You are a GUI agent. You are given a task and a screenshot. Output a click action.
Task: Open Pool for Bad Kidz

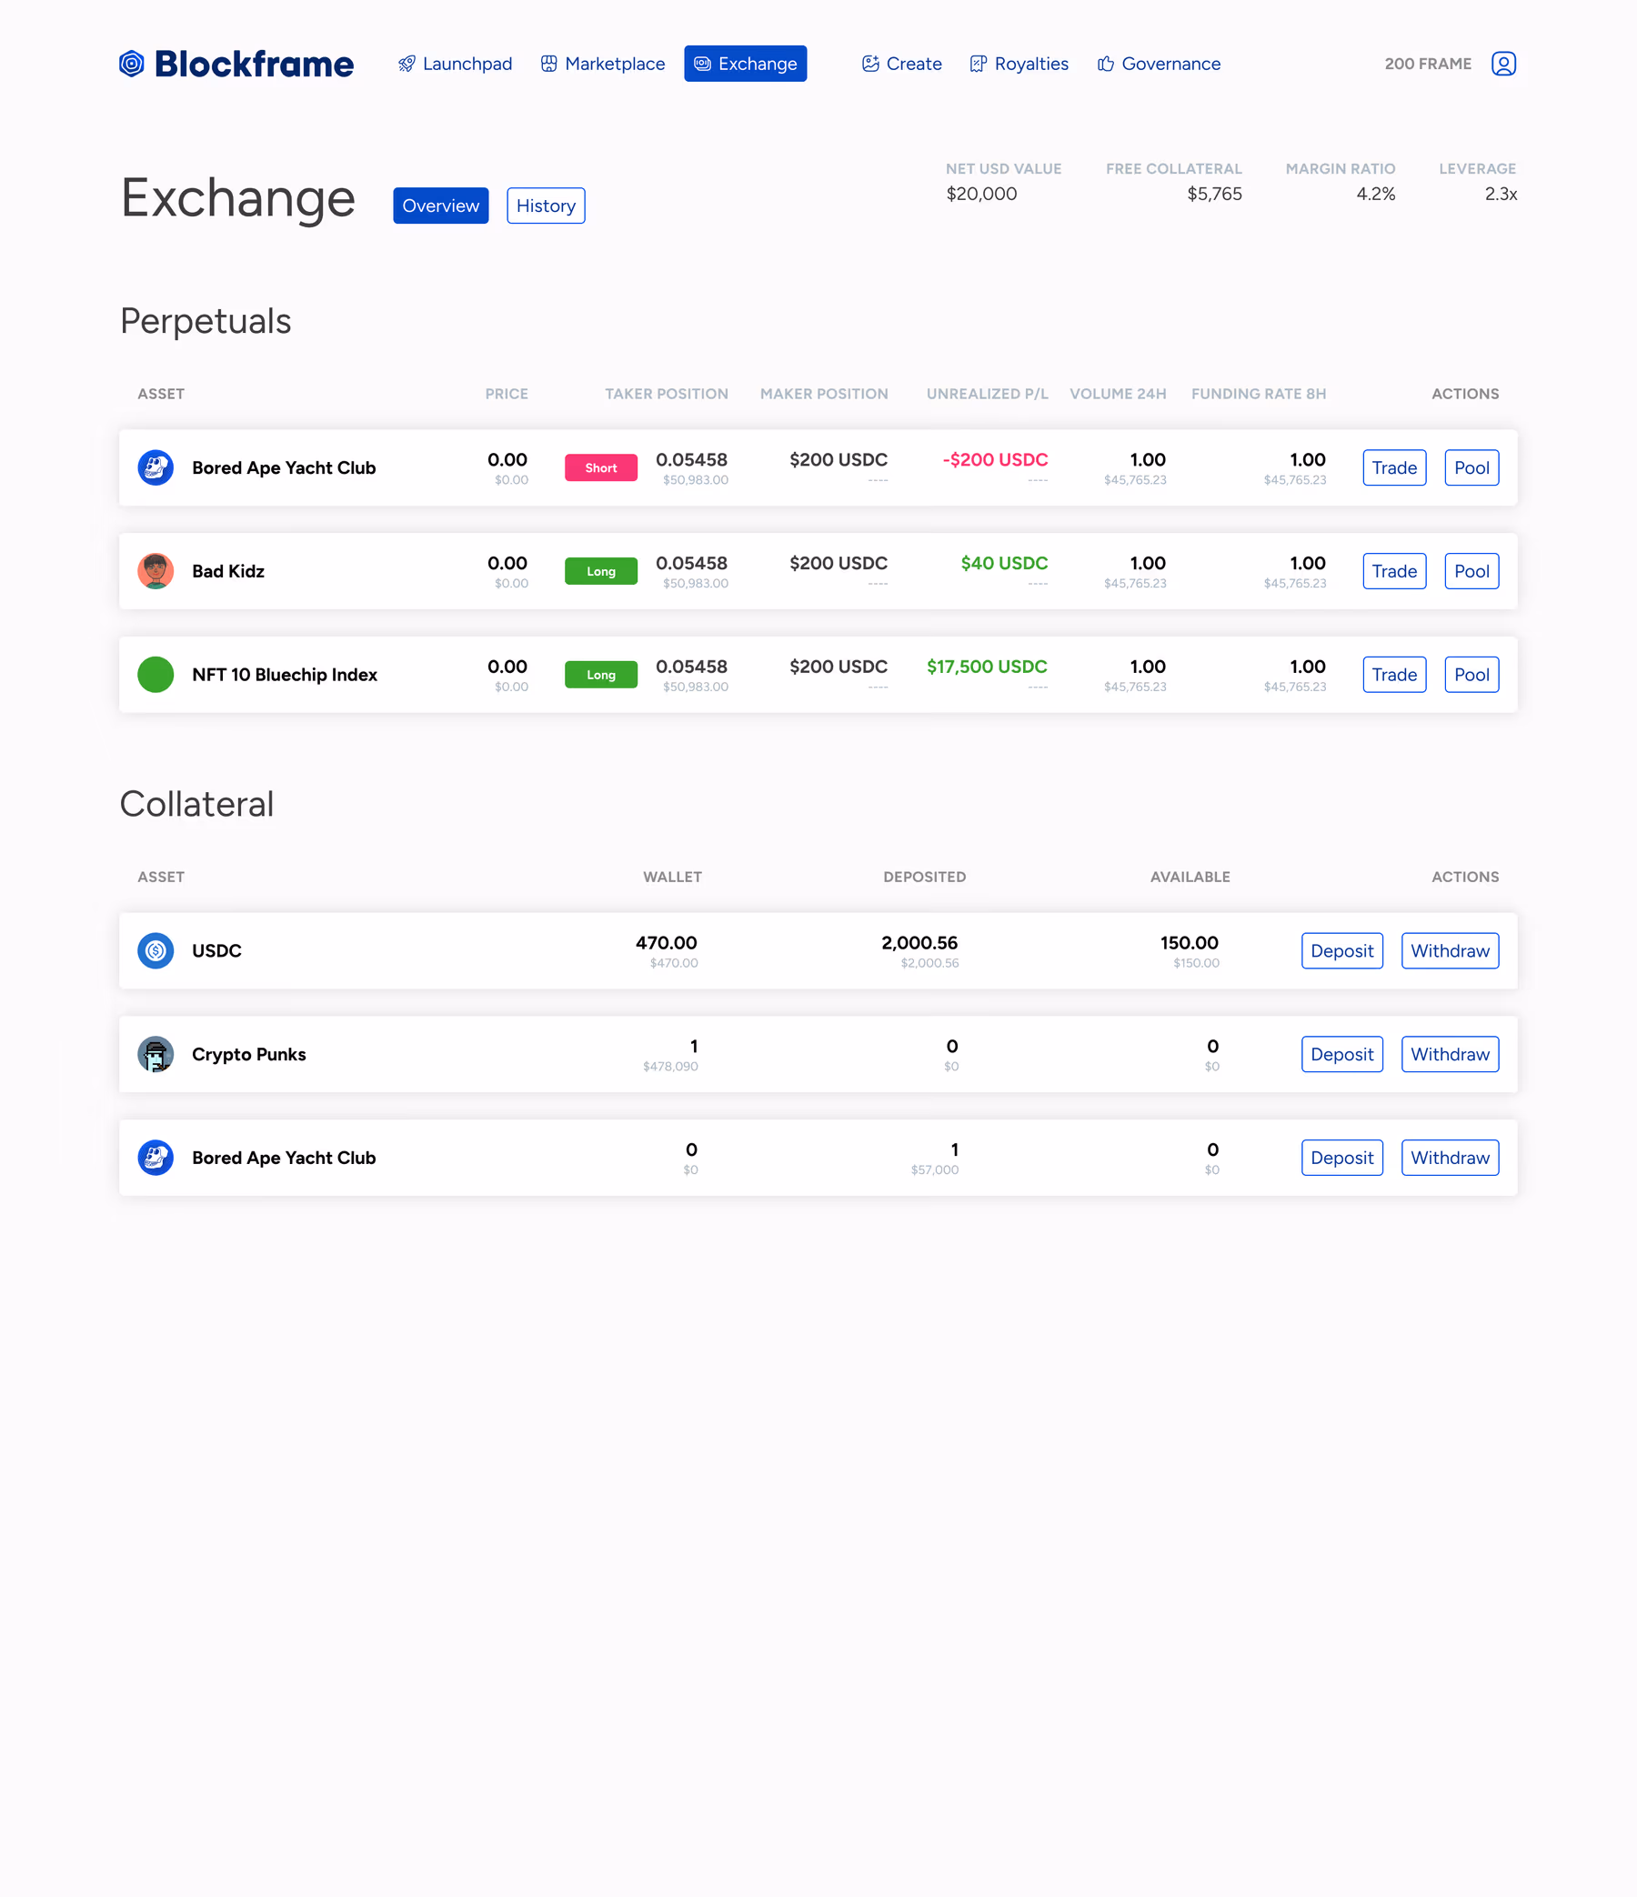[1471, 570]
